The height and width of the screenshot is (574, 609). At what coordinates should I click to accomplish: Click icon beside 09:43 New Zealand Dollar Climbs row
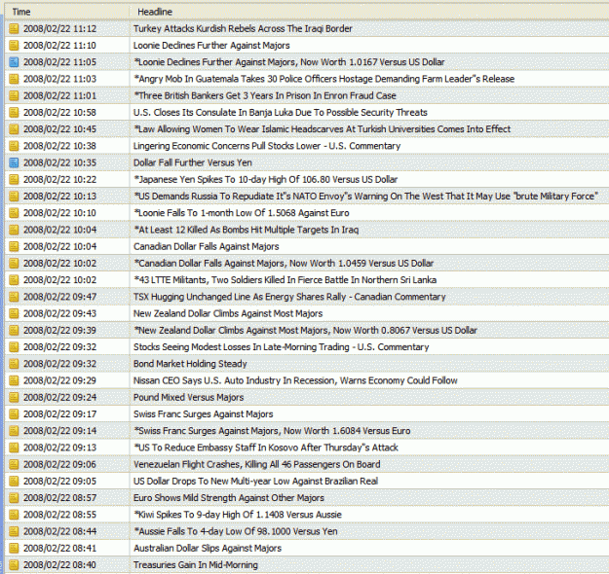click(x=14, y=314)
